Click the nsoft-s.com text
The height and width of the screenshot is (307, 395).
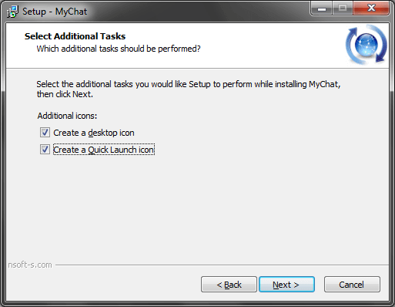30,265
